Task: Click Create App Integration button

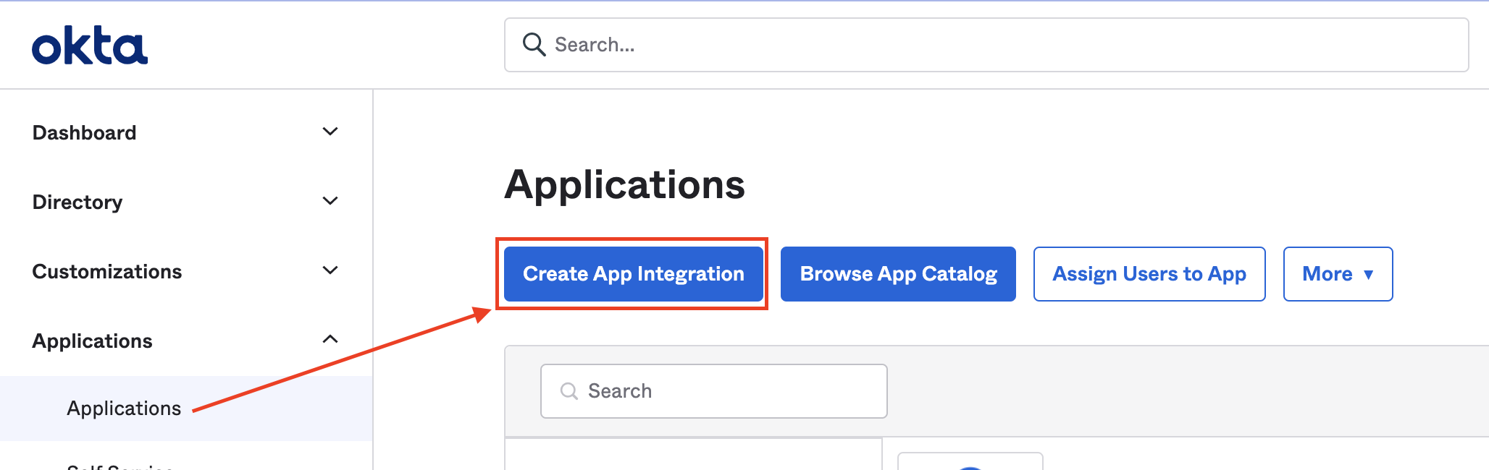Action: pyautogui.click(x=634, y=274)
